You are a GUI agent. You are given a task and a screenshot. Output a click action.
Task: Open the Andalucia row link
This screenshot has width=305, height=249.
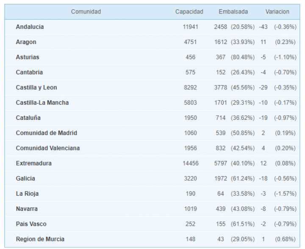point(30,27)
